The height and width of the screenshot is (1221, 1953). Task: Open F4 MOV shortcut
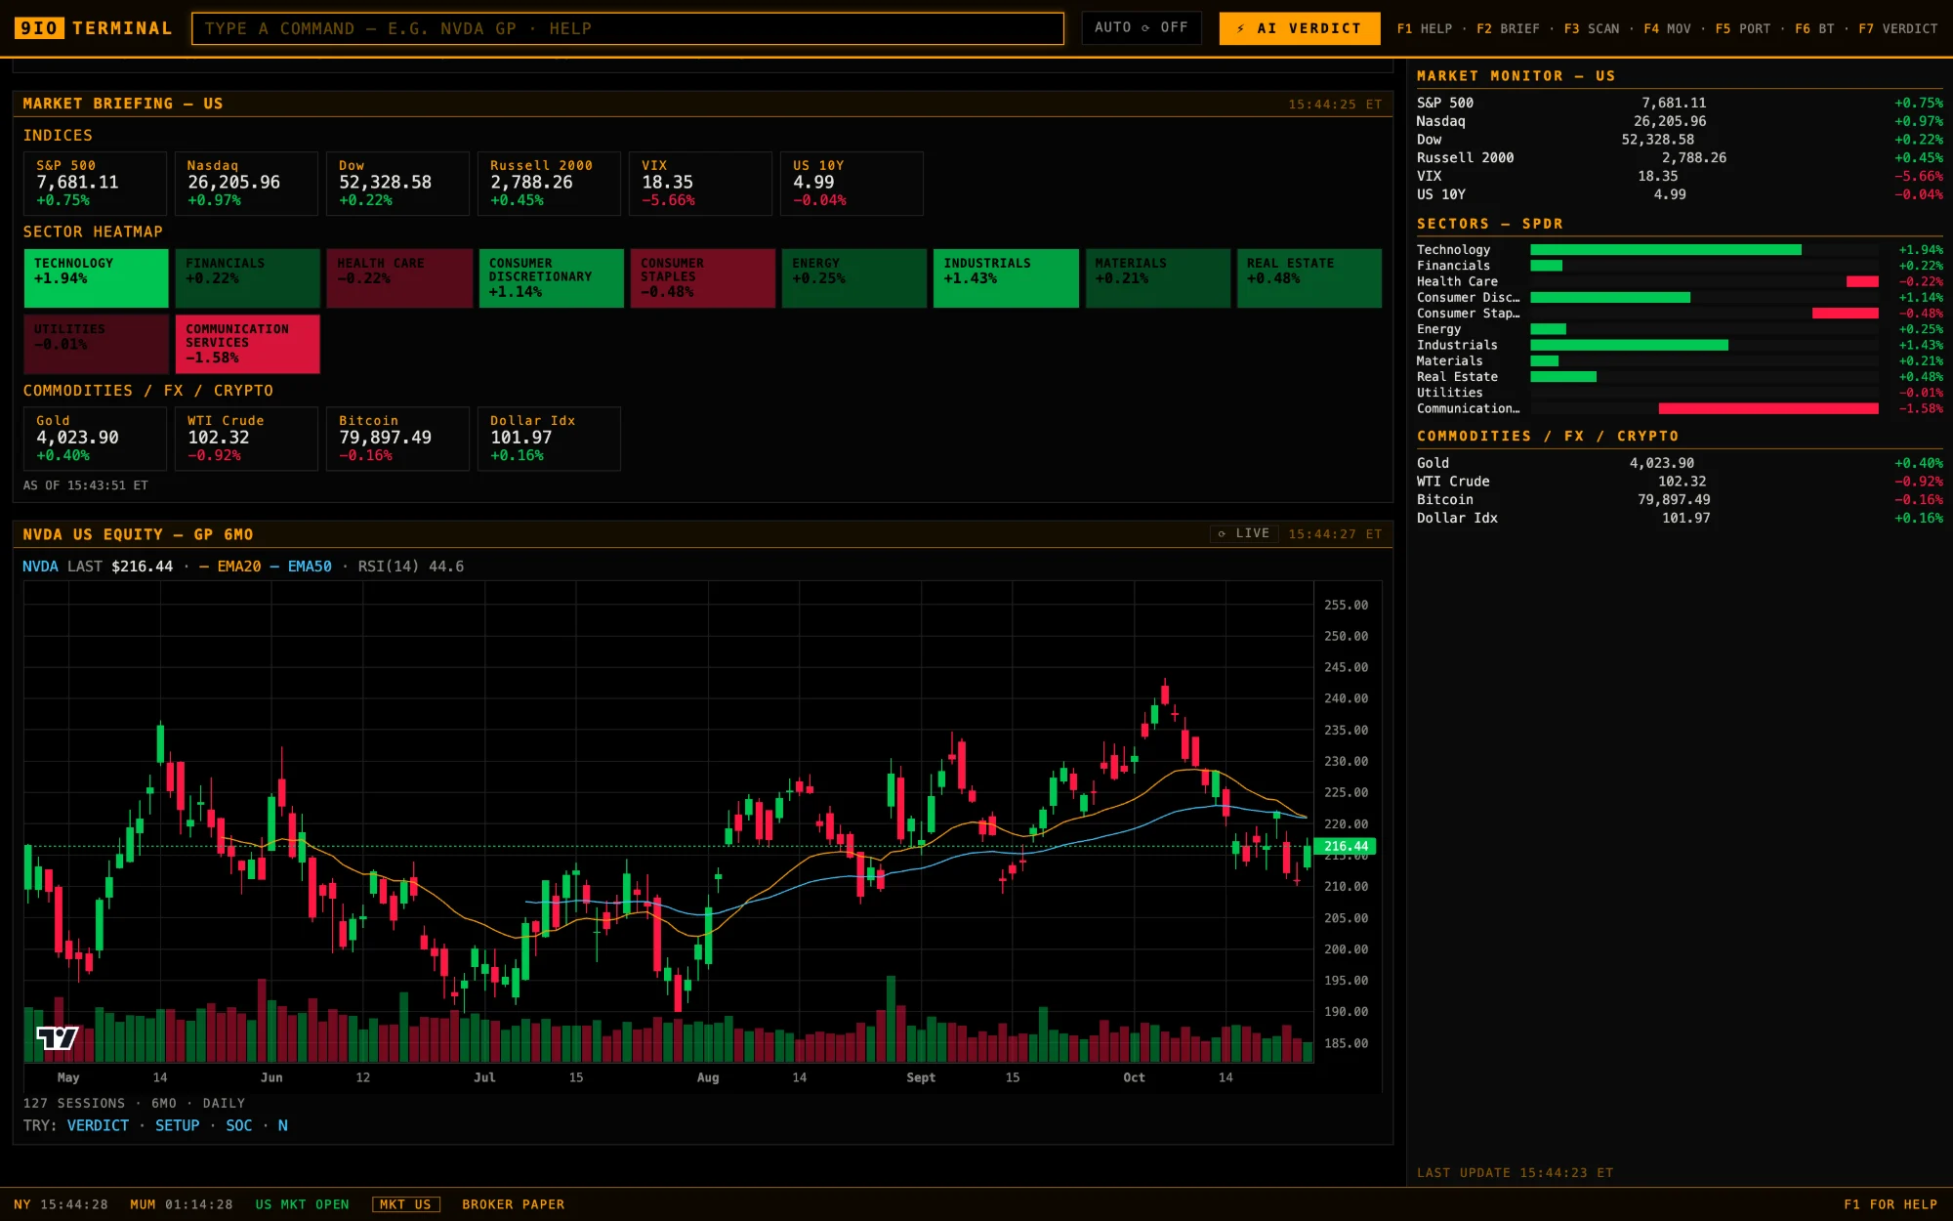(1667, 28)
